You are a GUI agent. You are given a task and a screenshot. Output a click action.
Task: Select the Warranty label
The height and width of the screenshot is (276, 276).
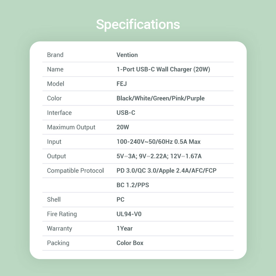(59, 228)
